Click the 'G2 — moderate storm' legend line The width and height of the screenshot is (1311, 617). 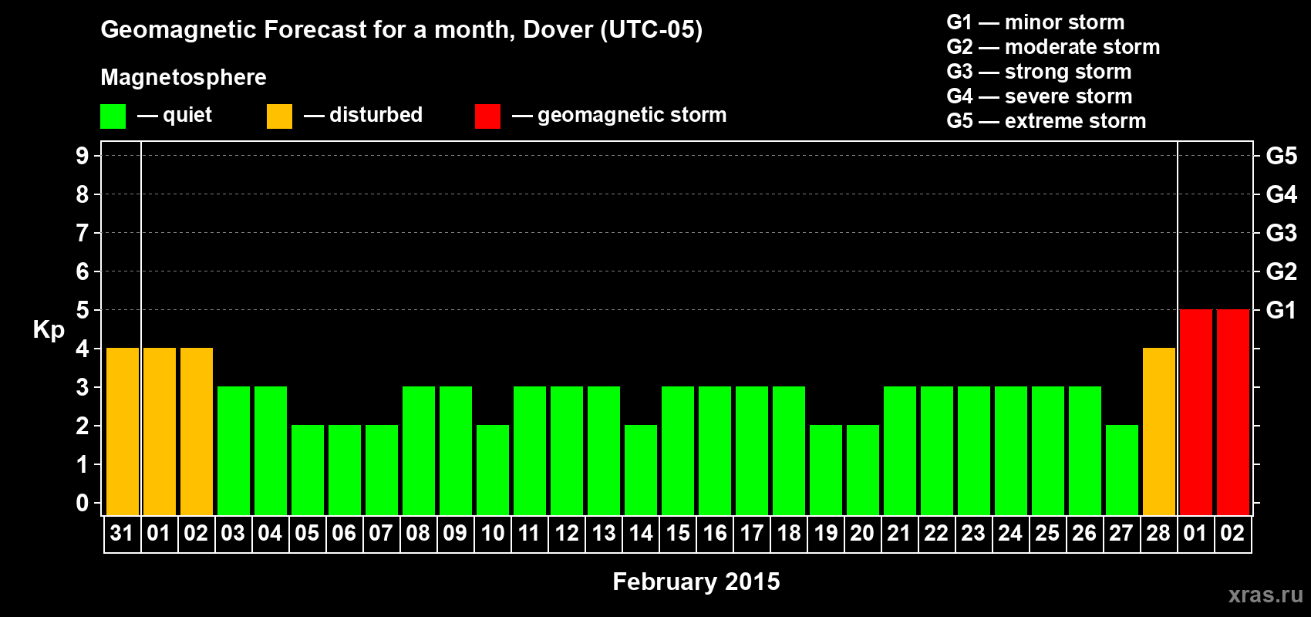pyautogui.click(x=1053, y=46)
